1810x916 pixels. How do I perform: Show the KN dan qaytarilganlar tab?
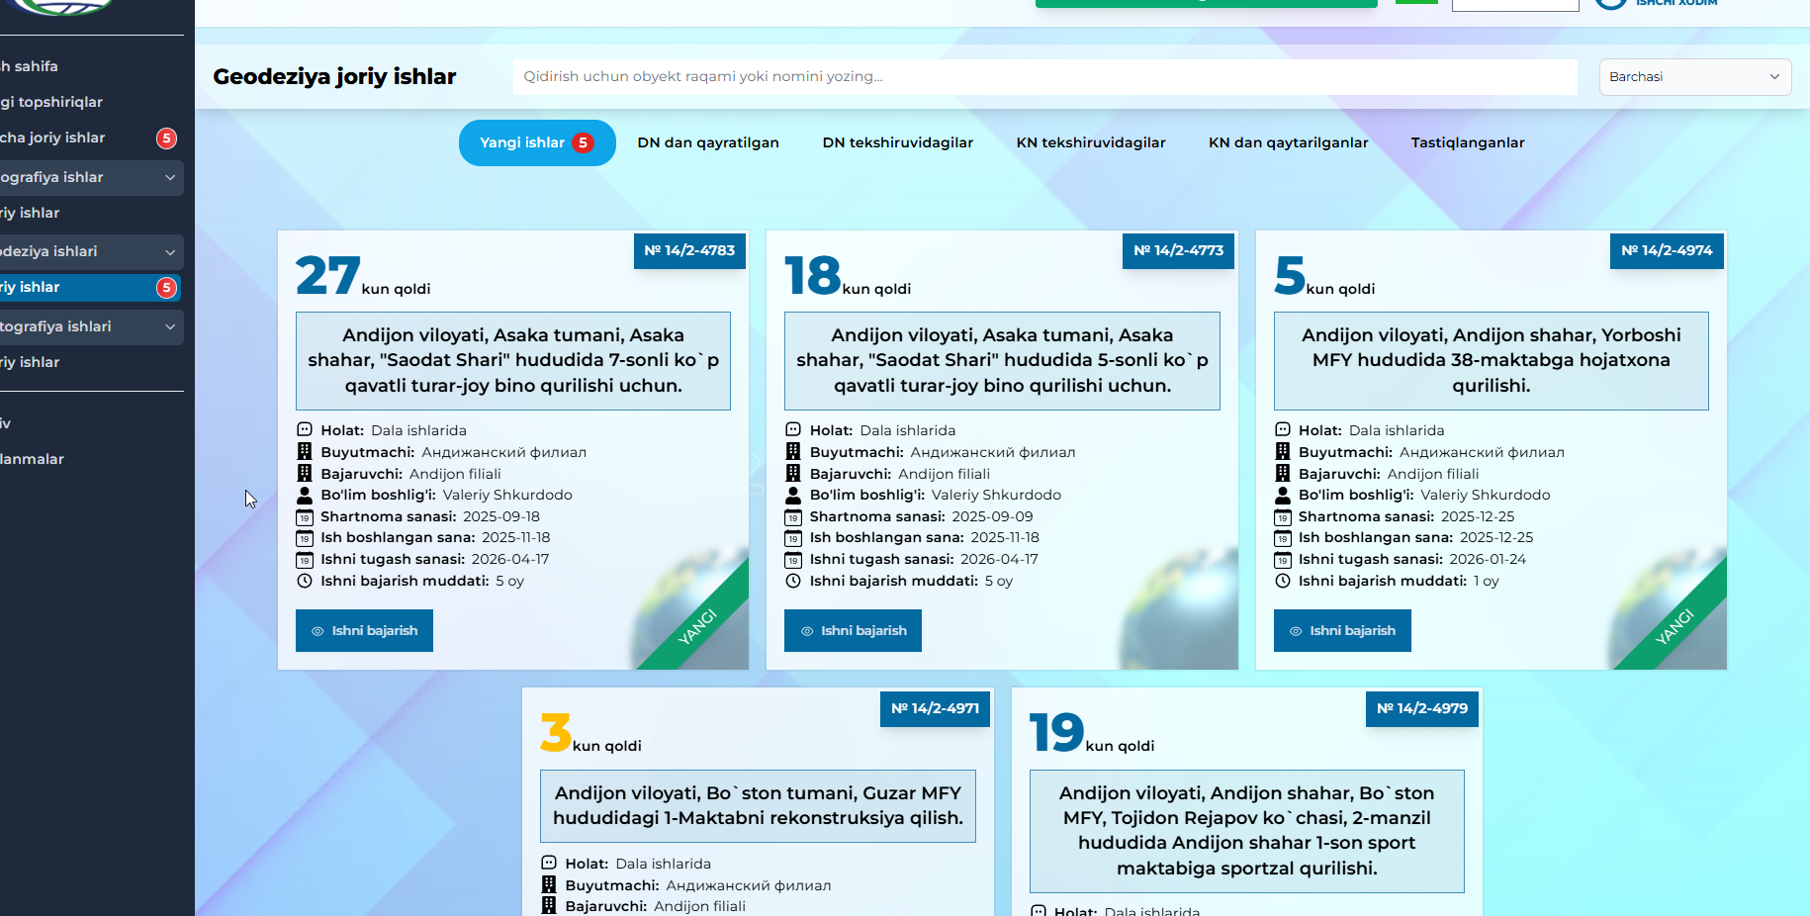[x=1289, y=142]
